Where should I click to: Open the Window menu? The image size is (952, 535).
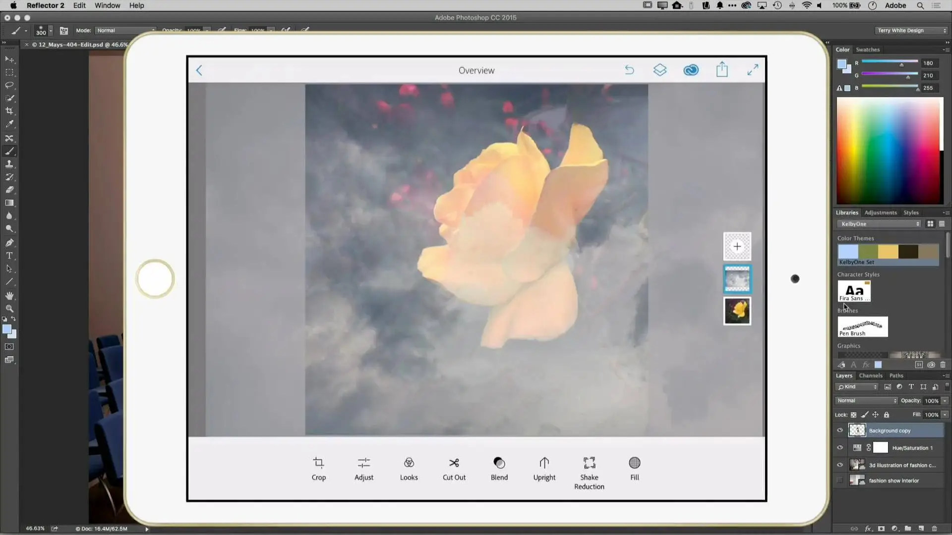coord(107,5)
